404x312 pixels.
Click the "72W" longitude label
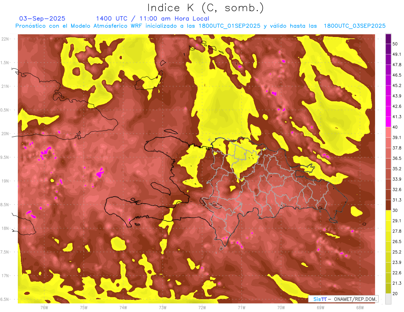[202, 307]
